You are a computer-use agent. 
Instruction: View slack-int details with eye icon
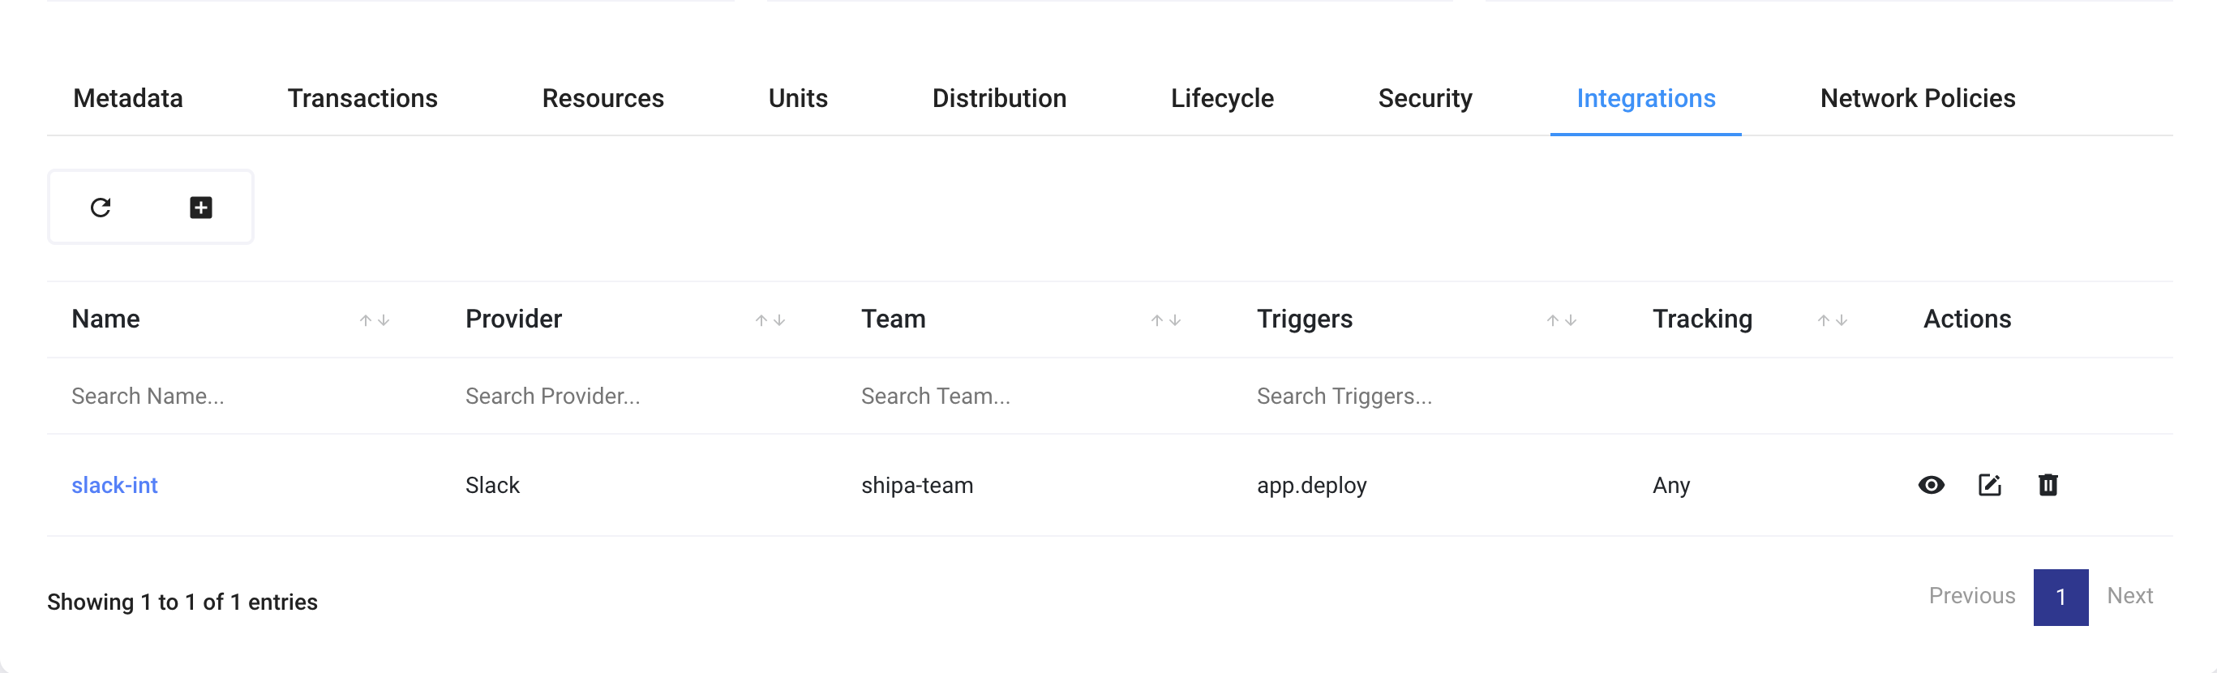point(1932,486)
